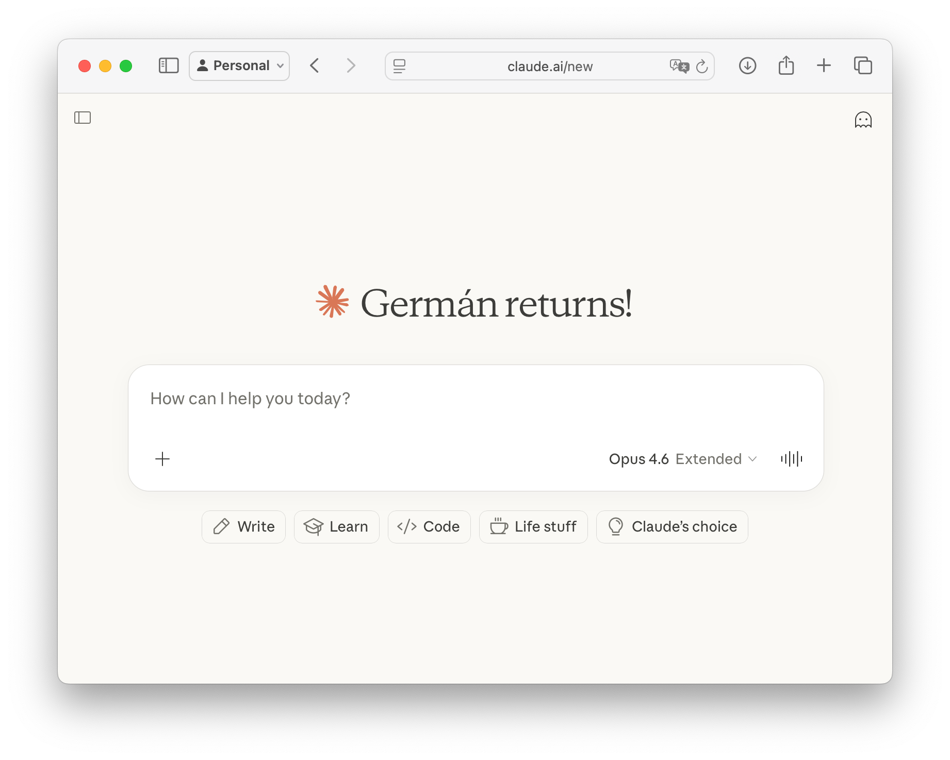This screenshot has width=950, height=760.
Task: Start an incognito chat with ghost icon
Action: click(863, 120)
